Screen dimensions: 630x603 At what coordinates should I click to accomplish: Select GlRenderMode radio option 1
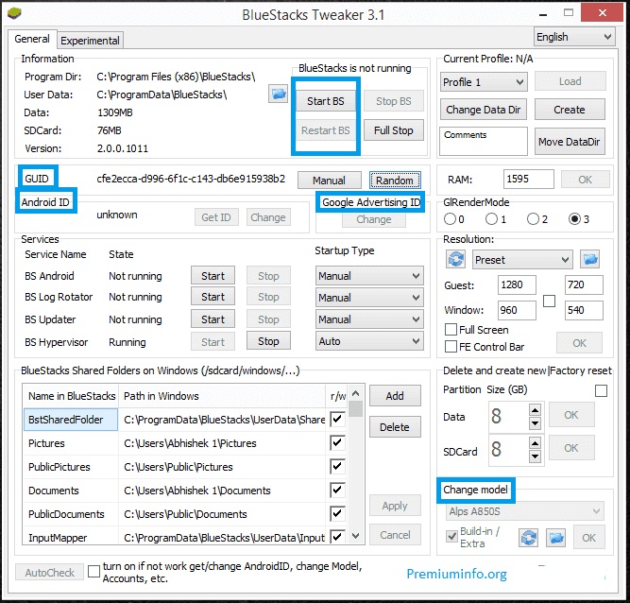[491, 219]
